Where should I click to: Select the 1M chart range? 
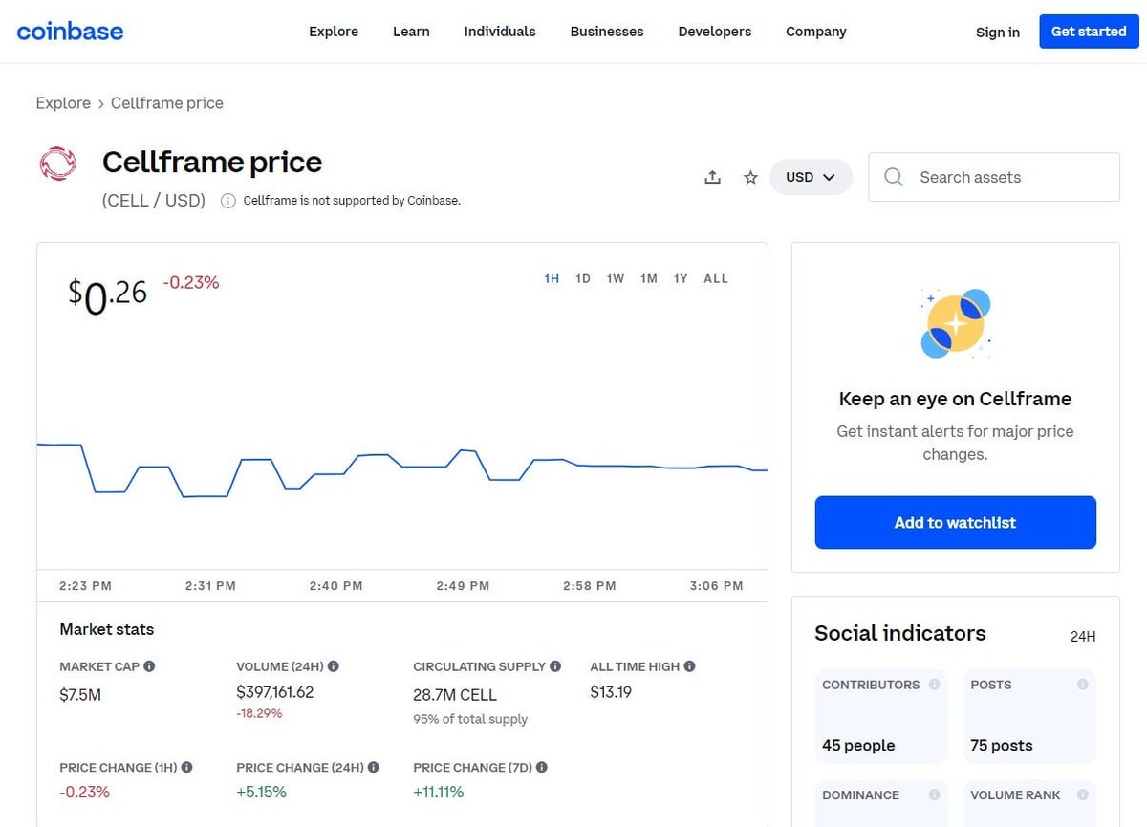(649, 279)
